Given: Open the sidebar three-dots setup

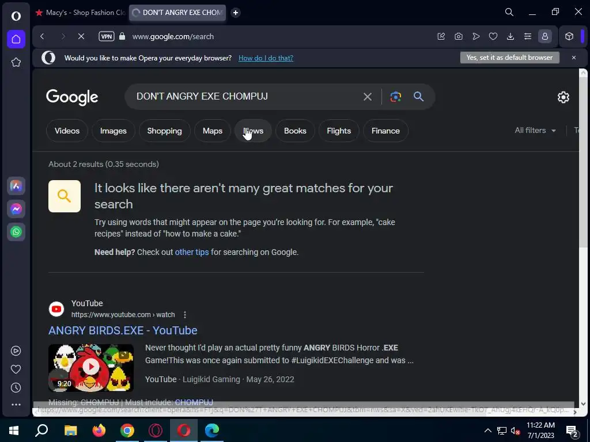Looking at the screenshot, I should [x=16, y=405].
